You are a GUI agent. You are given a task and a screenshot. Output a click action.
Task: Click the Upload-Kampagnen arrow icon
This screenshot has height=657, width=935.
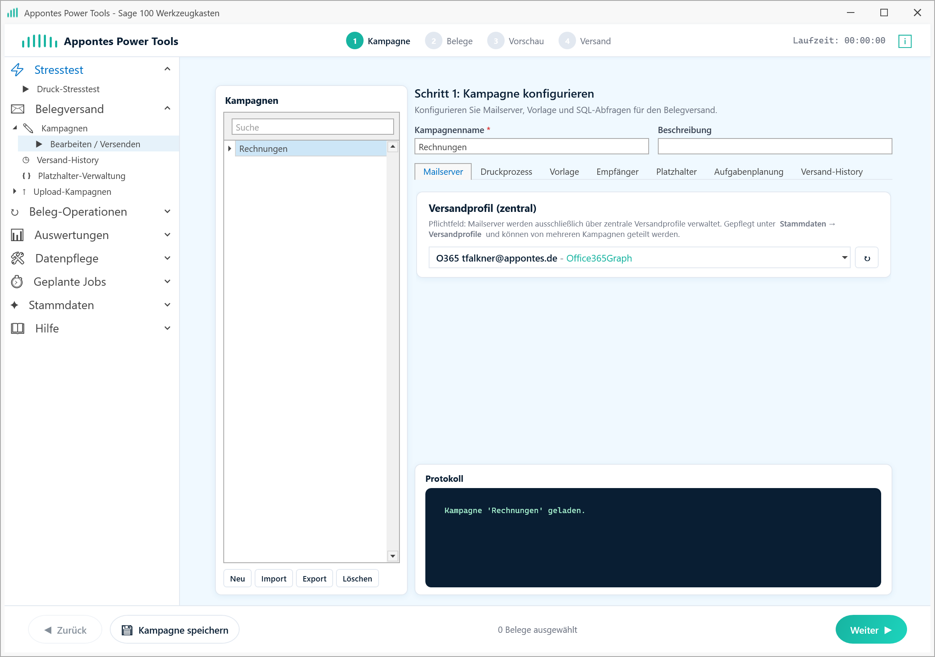24,191
